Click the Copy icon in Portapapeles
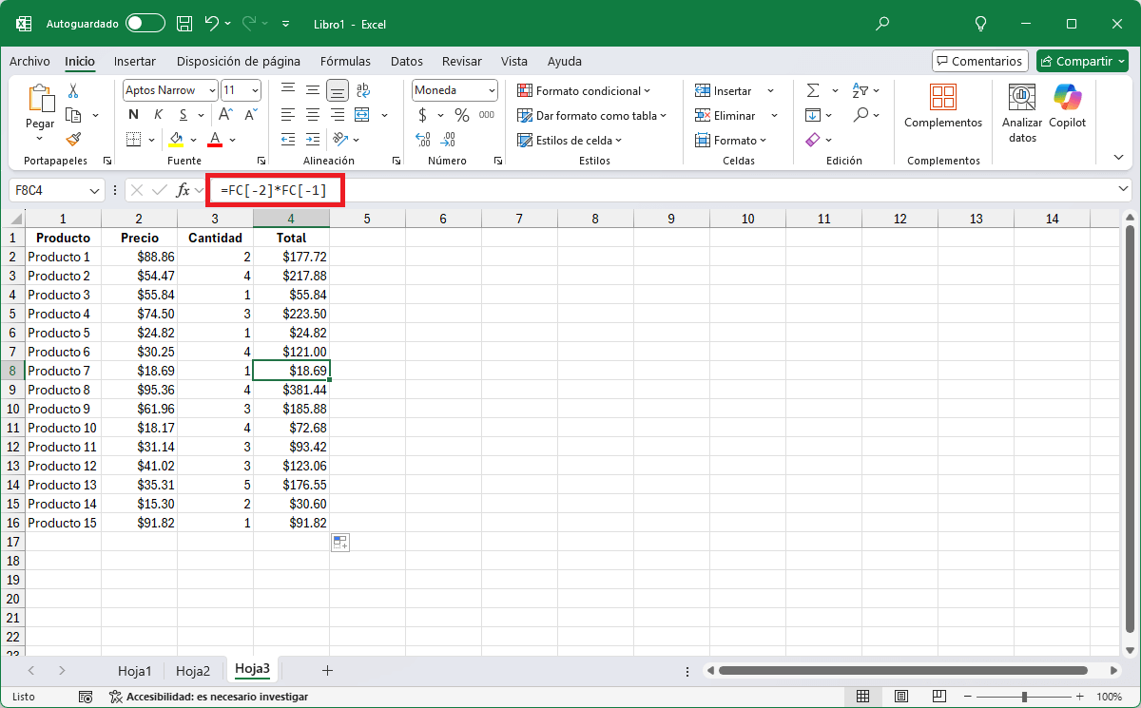 pyautogui.click(x=73, y=115)
